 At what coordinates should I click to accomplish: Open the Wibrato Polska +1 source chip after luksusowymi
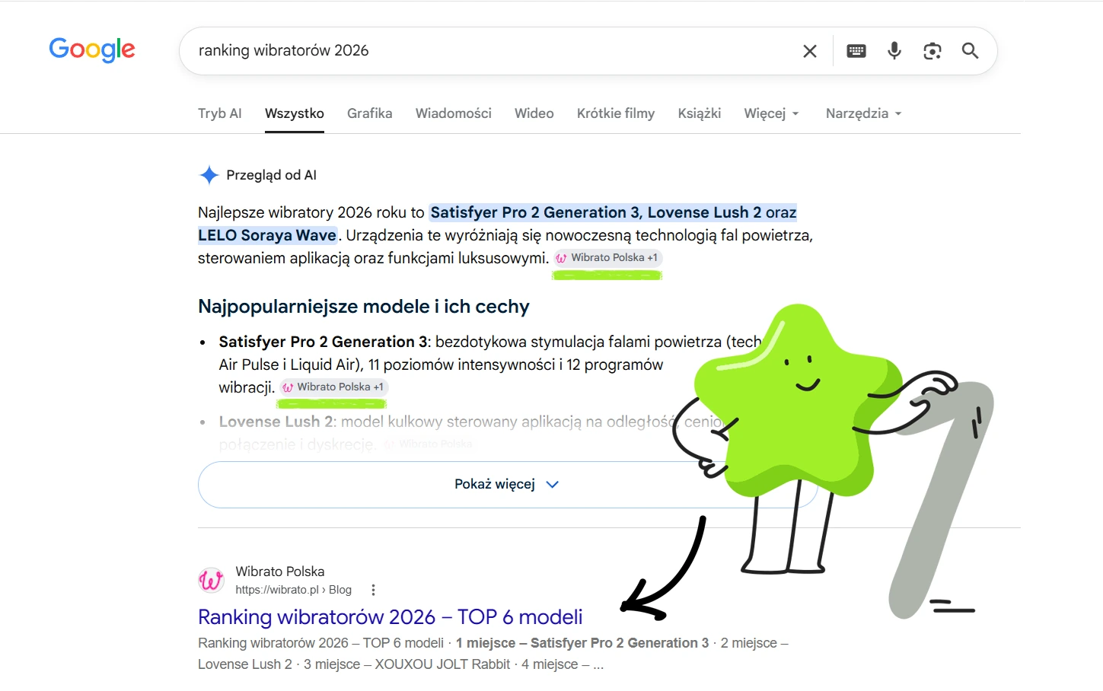607,258
